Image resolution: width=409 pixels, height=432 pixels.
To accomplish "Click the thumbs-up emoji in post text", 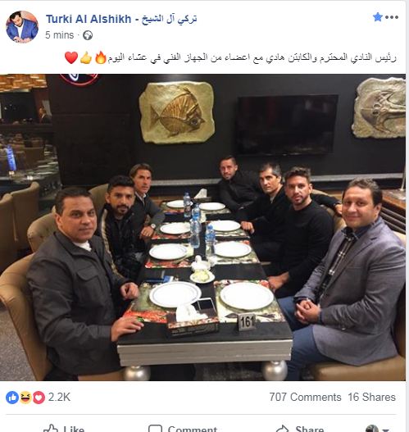I will coord(86,58).
